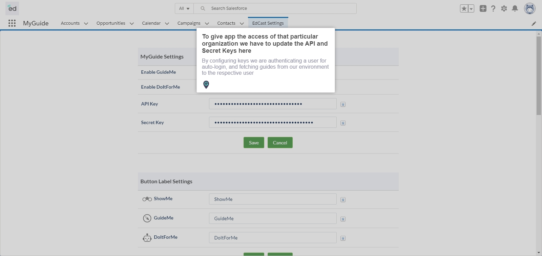The image size is (542, 256).
Task: Click the info icon beside API Key
Action: point(343,104)
